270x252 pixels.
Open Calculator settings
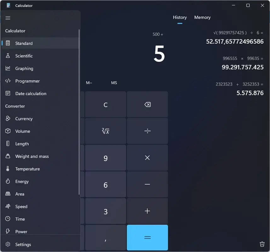[23, 244]
